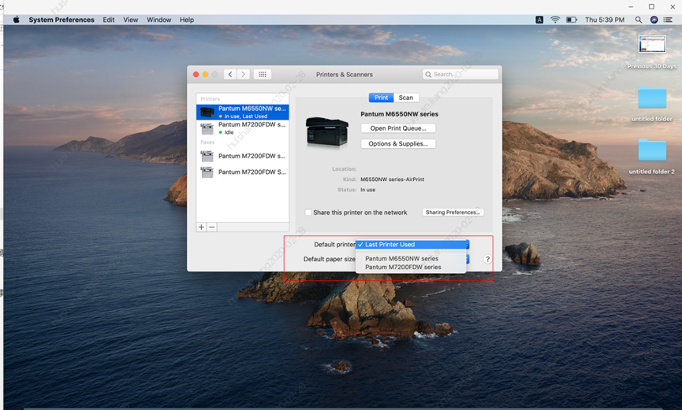This screenshot has height=410, width=682.
Task: Click the help question mark button
Action: click(487, 259)
